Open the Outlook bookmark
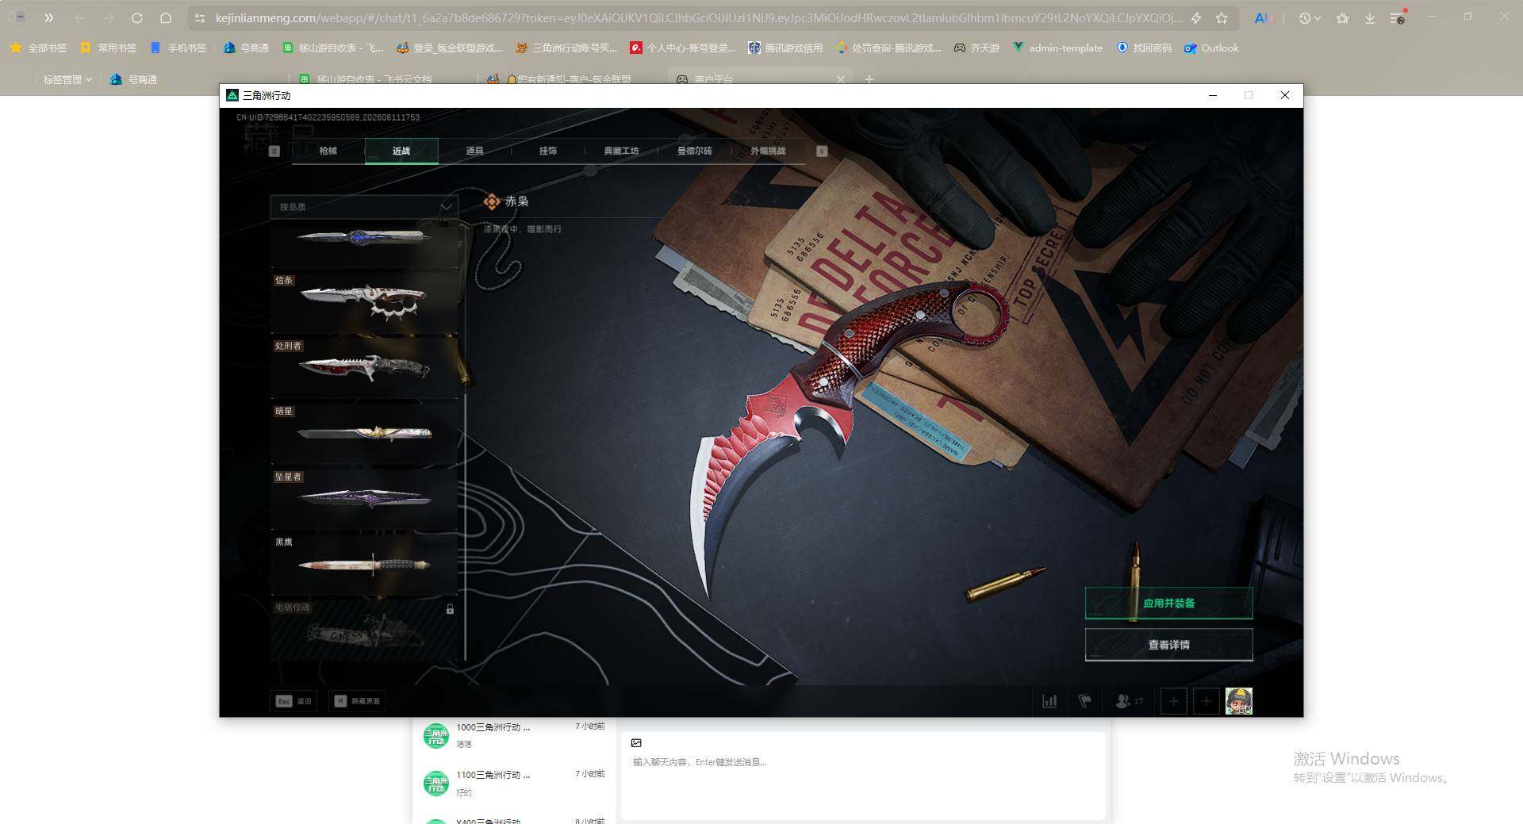The image size is (1523, 824). pyautogui.click(x=1211, y=48)
